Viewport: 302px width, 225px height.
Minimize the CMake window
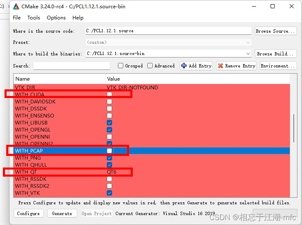pyautogui.click(x=254, y=6)
